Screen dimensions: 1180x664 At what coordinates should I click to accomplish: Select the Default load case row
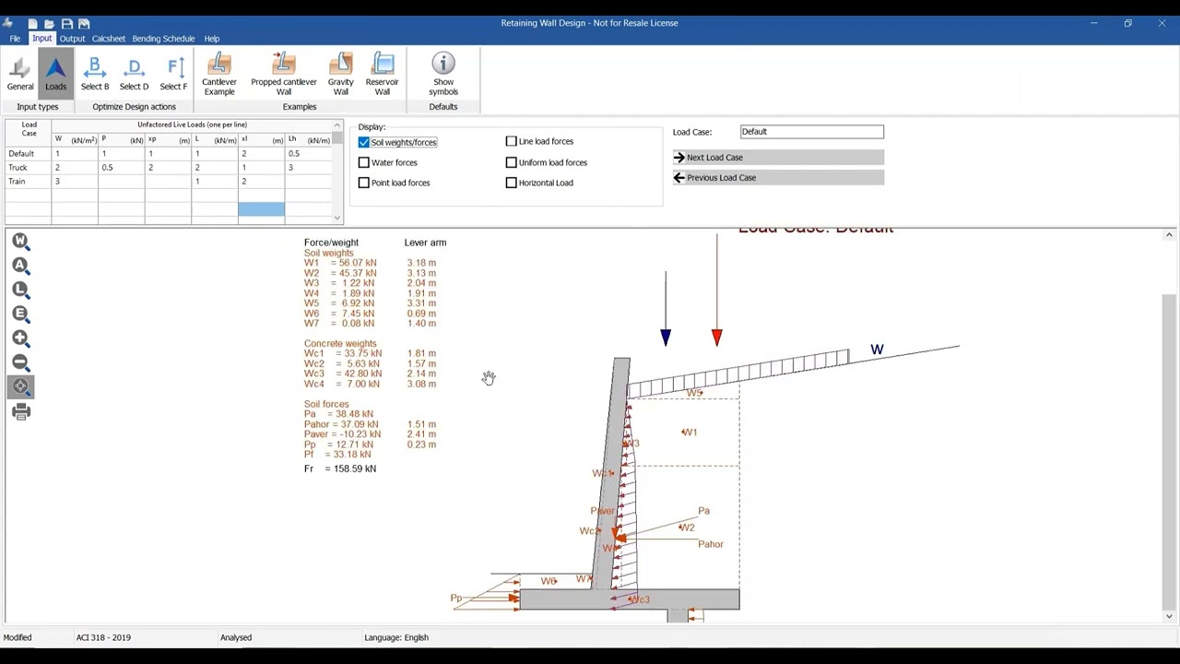pyautogui.click(x=21, y=154)
